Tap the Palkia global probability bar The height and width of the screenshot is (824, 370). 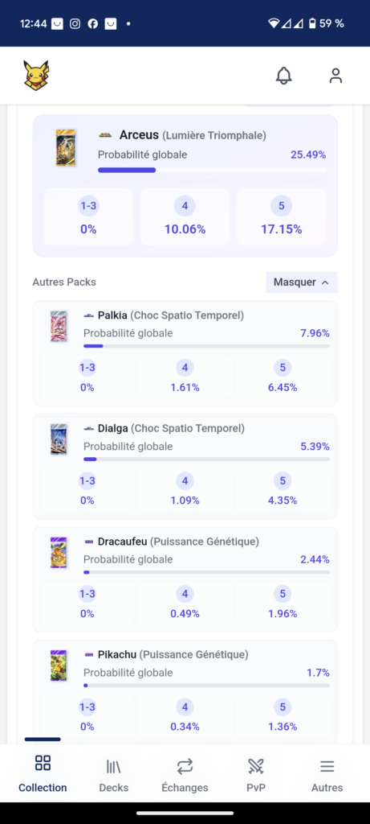coord(206,346)
